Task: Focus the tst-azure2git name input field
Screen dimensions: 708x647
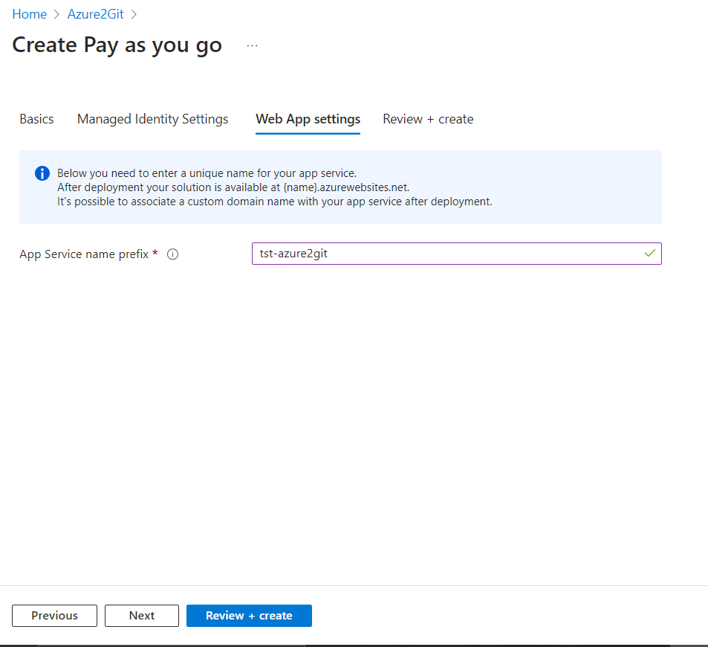Action: click(x=446, y=253)
